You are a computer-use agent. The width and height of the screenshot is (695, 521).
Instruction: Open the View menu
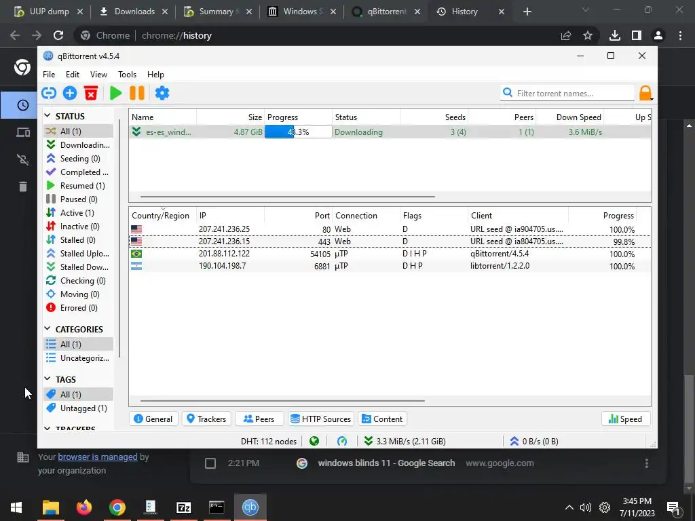(98, 75)
